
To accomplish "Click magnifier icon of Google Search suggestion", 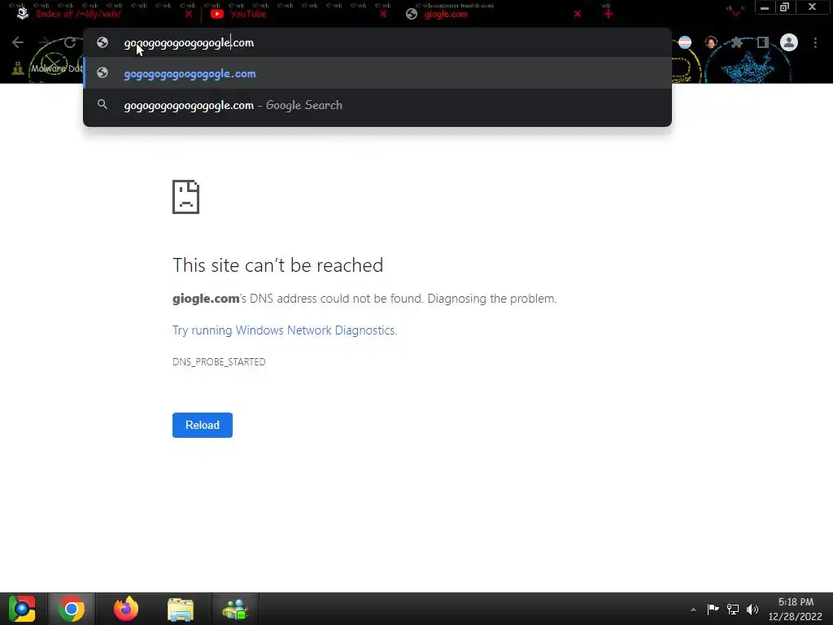I will tap(102, 104).
